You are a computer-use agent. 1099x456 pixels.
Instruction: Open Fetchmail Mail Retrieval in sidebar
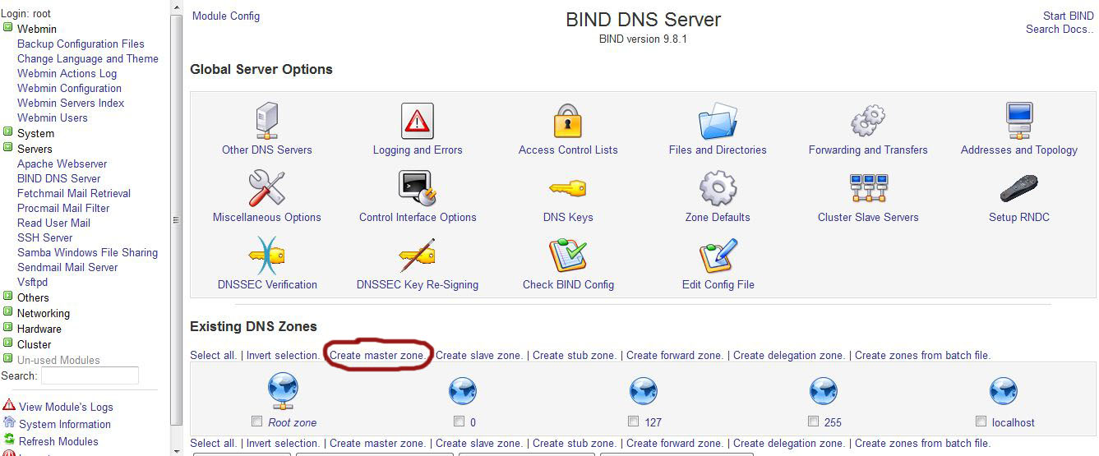(74, 193)
